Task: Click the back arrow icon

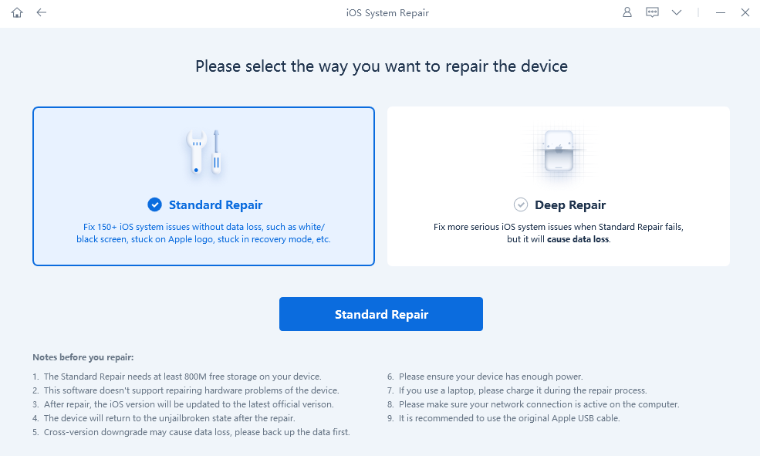Action: click(42, 13)
